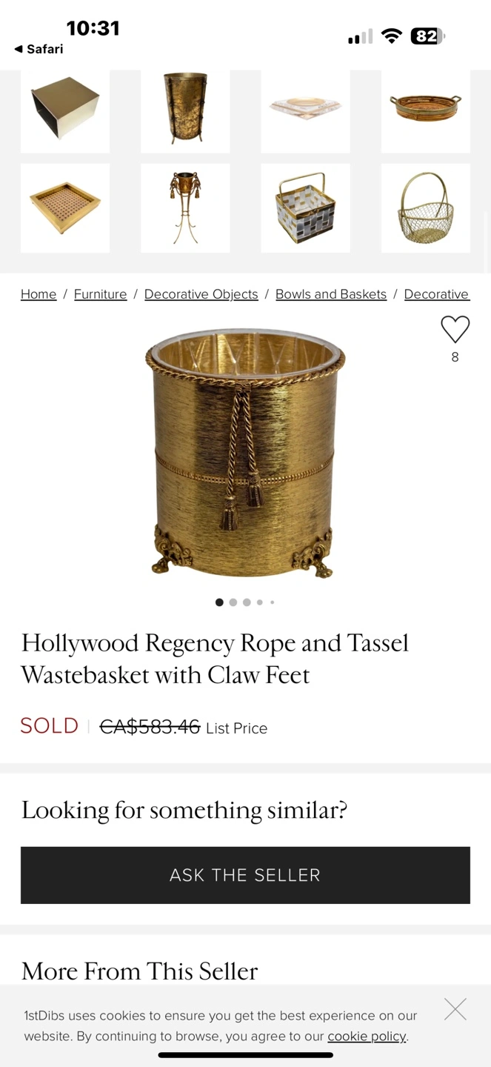491x1067 pixels.
Task: Open Decorative Objects breadcrumb
Action: click(201, 294)
